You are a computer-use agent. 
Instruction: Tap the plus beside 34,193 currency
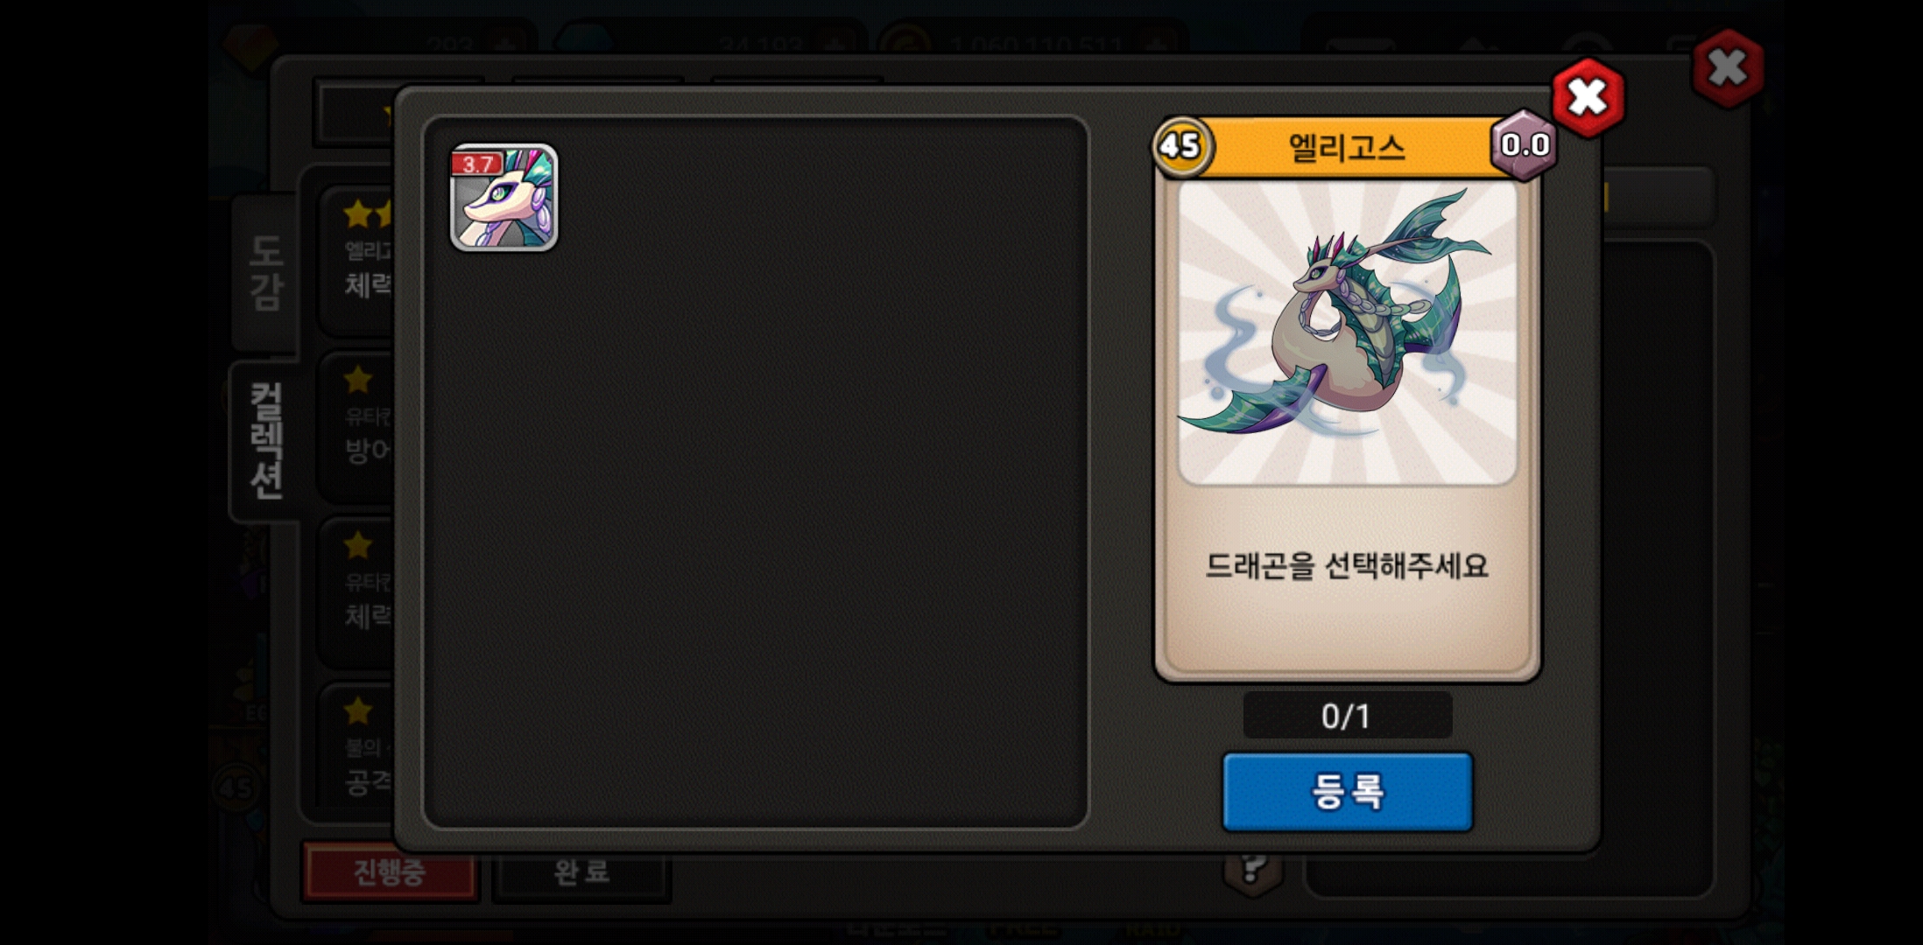(x=830, y=42)
